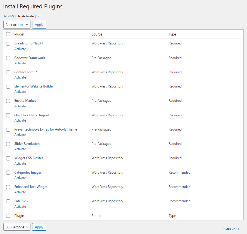Click the Plugin column header at bottom
The width and height of the screenshot is (247, 234).
click(19, 216)
